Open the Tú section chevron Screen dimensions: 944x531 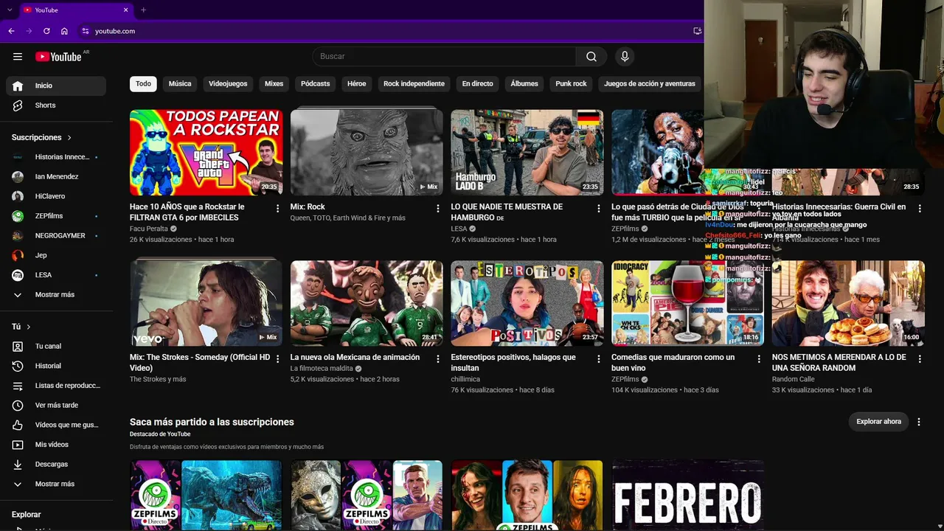click(29, 327)
